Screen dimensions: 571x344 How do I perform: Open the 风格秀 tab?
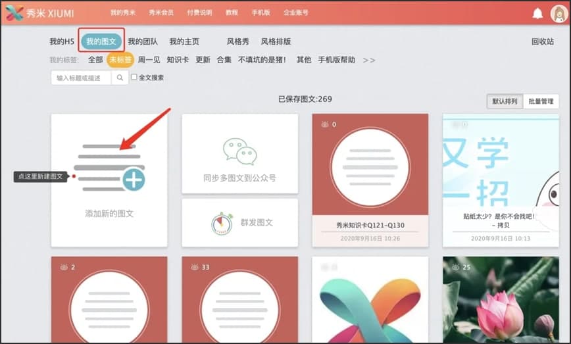pos(237,41)
